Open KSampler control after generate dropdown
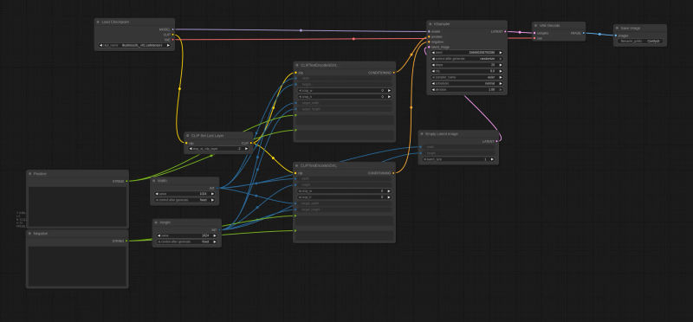The height and width of the screenshot is (322, 693). coord(466,58)
